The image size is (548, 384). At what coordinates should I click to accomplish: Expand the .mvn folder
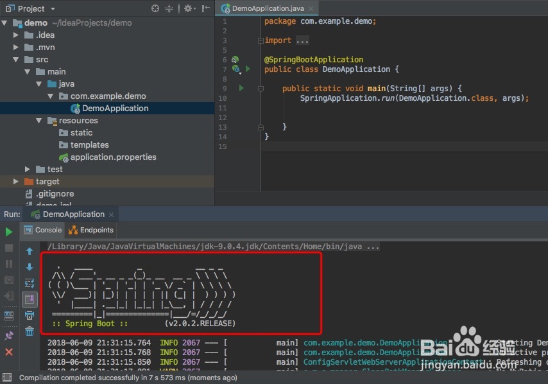(x=16, y=48)
